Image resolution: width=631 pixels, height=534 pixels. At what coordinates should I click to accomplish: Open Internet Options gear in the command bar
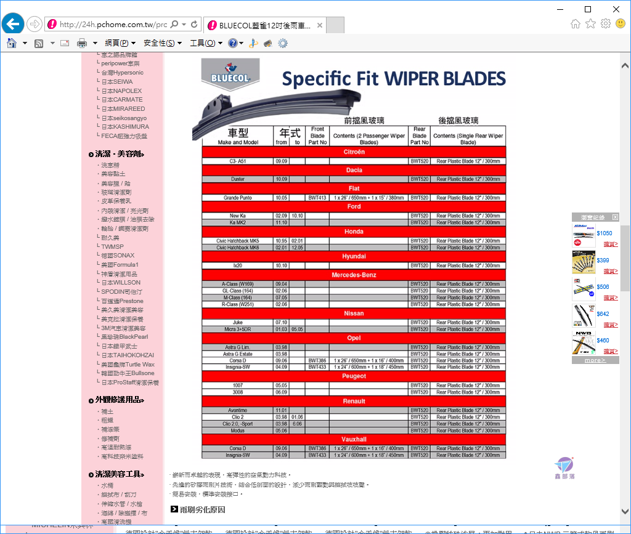click(x=283, y=43)
